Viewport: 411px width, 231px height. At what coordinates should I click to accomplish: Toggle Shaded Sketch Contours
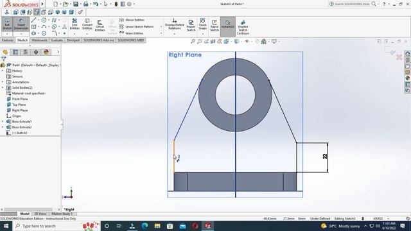pos(243,27)
